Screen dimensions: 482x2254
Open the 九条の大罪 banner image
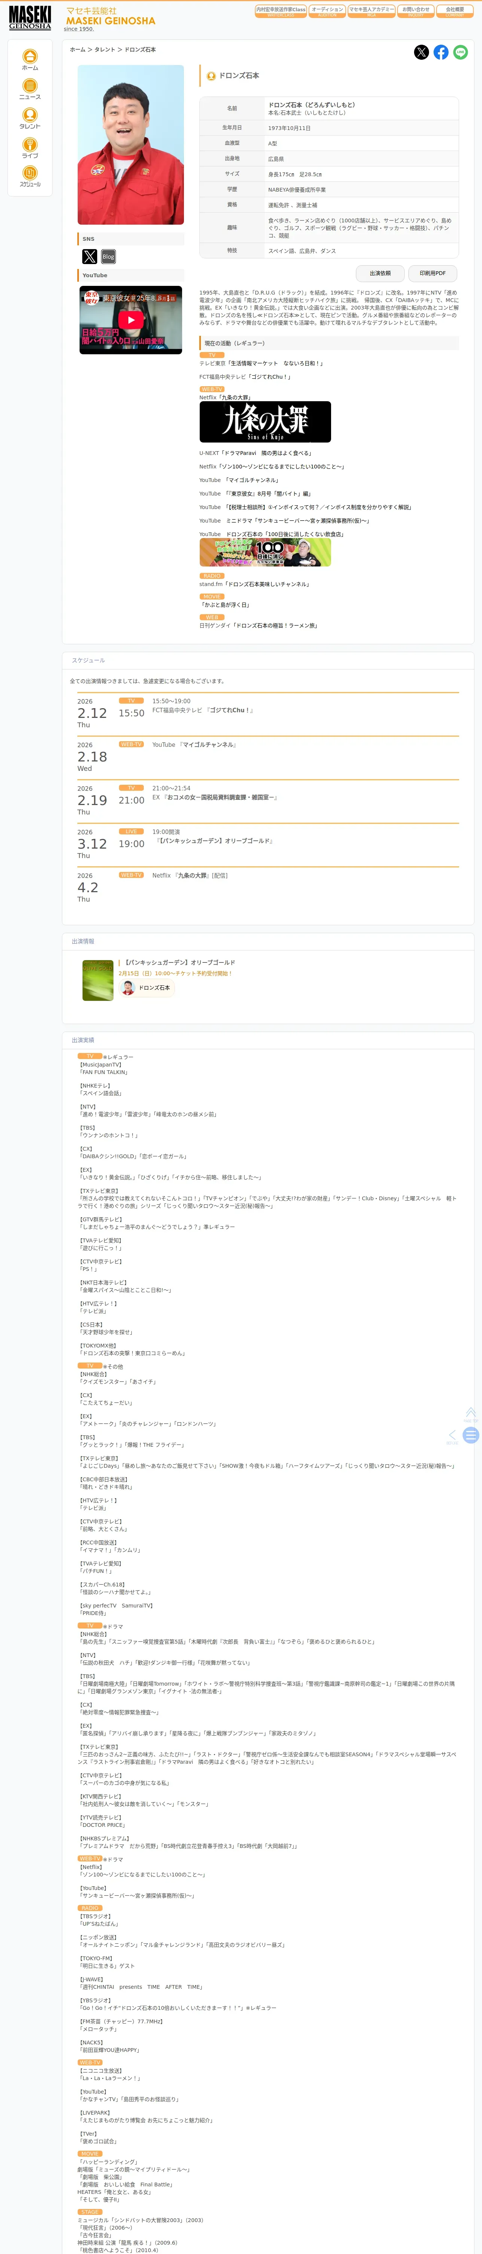pos(265,422)
